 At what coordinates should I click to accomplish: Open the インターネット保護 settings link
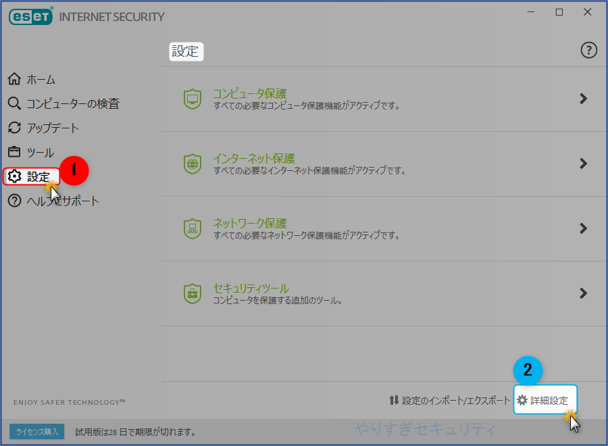click(x=254, y=158)
